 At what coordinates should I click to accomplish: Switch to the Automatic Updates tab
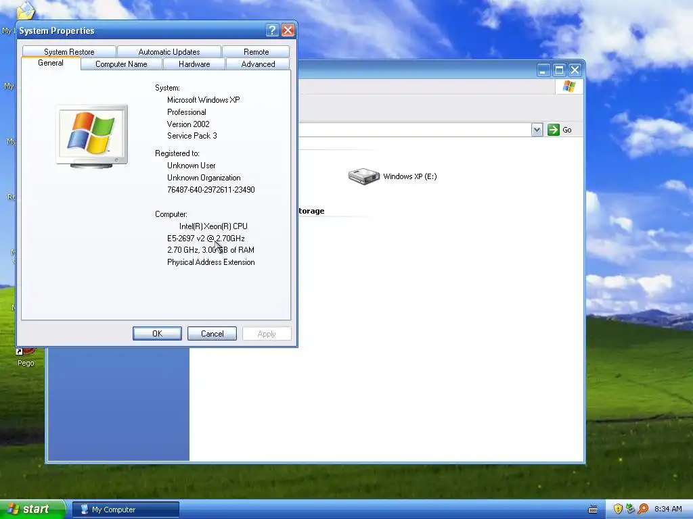point(169,51)
